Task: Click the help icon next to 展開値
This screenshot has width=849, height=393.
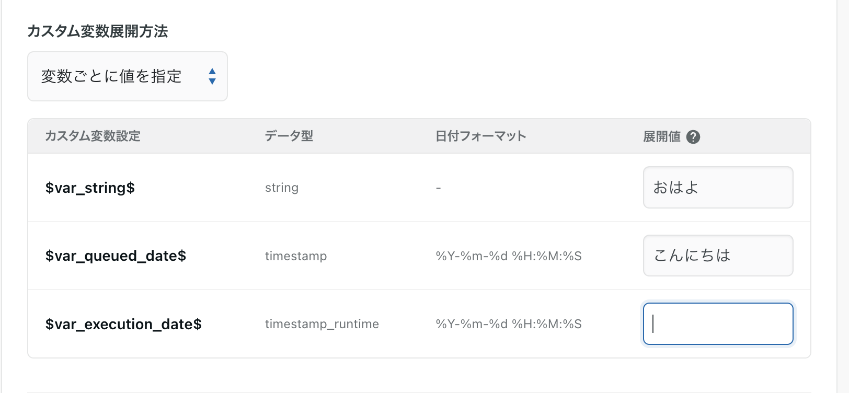Action: coord(694,136)
